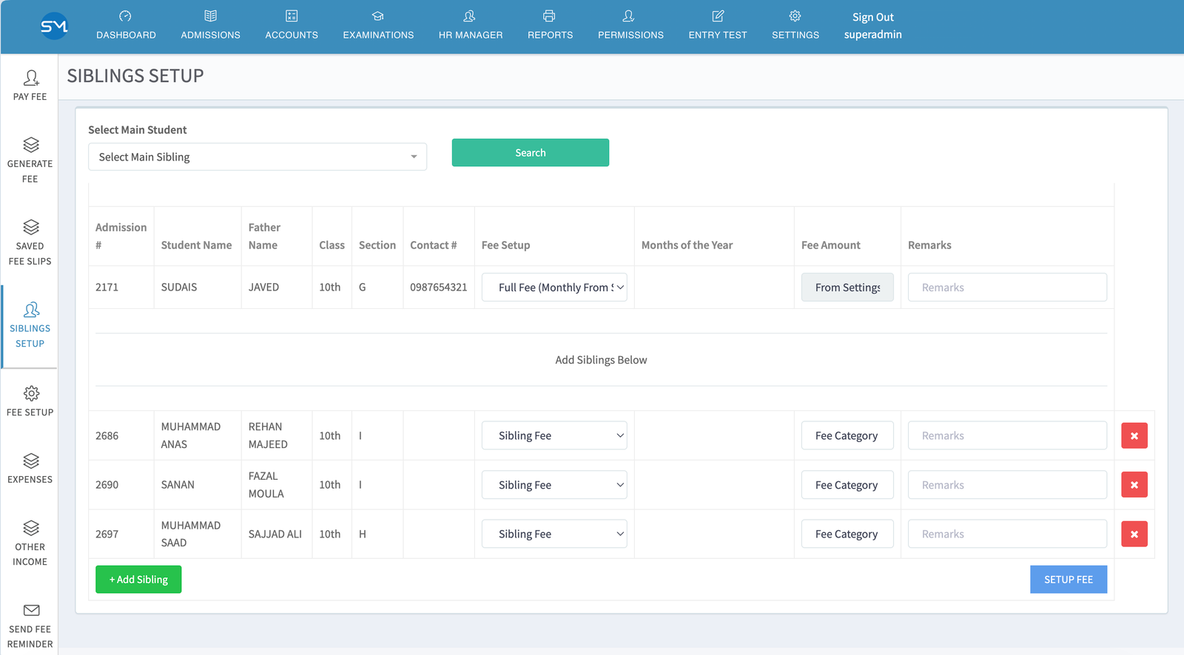Screen dimensions: 1184x655
Task: Open Settings gear icon in top bar
Action: (x=795, y=16)
